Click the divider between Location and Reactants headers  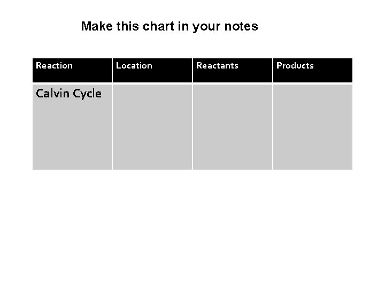tap(192, 70)
